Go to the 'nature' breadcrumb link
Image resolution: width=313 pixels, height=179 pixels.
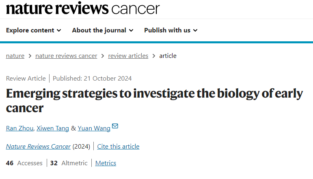[x=15, y=56]
